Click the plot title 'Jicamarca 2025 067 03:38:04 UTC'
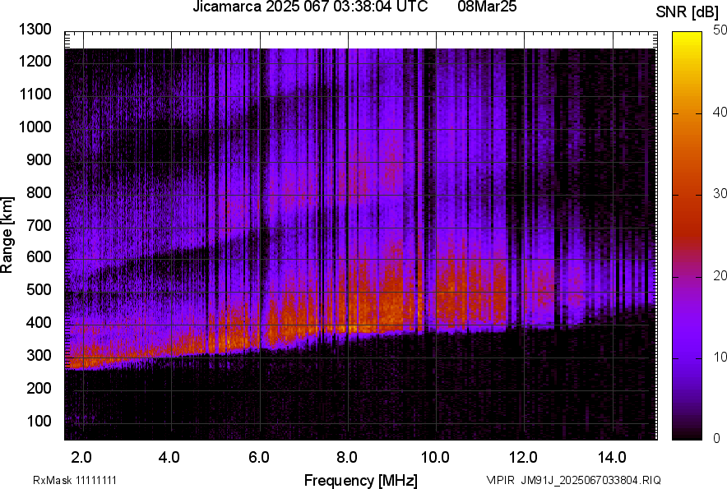The width and height of the screenshot is (727, 489). pyautogui.click(x=310, y=7)
